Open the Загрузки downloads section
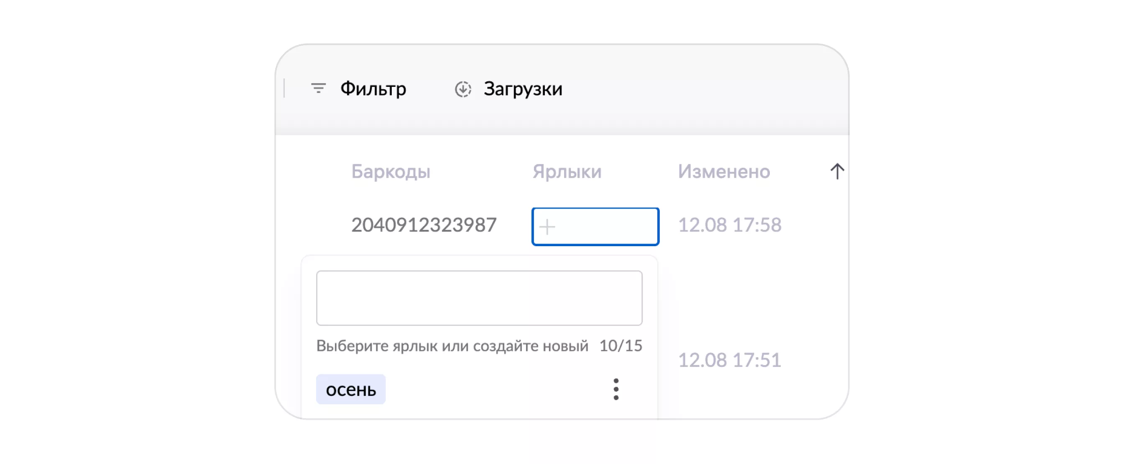The height and width of the screenshot is (464, 1124). pos(523,89)
